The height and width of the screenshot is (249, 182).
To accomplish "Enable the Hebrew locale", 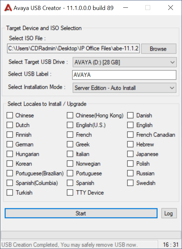I will [130, 144].
